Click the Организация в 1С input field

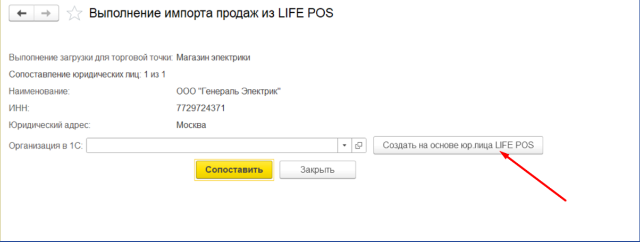tap(212, 145)
